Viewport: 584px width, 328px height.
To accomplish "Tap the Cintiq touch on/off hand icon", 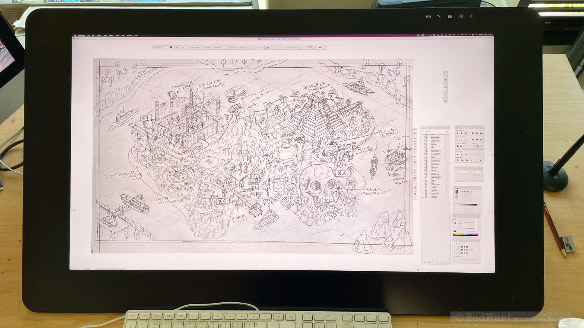I will [x=471, y=16].
